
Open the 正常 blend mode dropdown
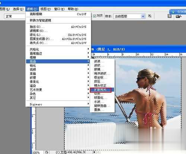pyautogui.click(x=15, y=16)
